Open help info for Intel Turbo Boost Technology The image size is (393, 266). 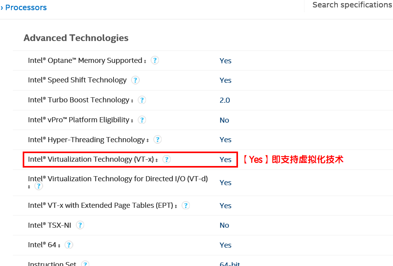[142, 100]
